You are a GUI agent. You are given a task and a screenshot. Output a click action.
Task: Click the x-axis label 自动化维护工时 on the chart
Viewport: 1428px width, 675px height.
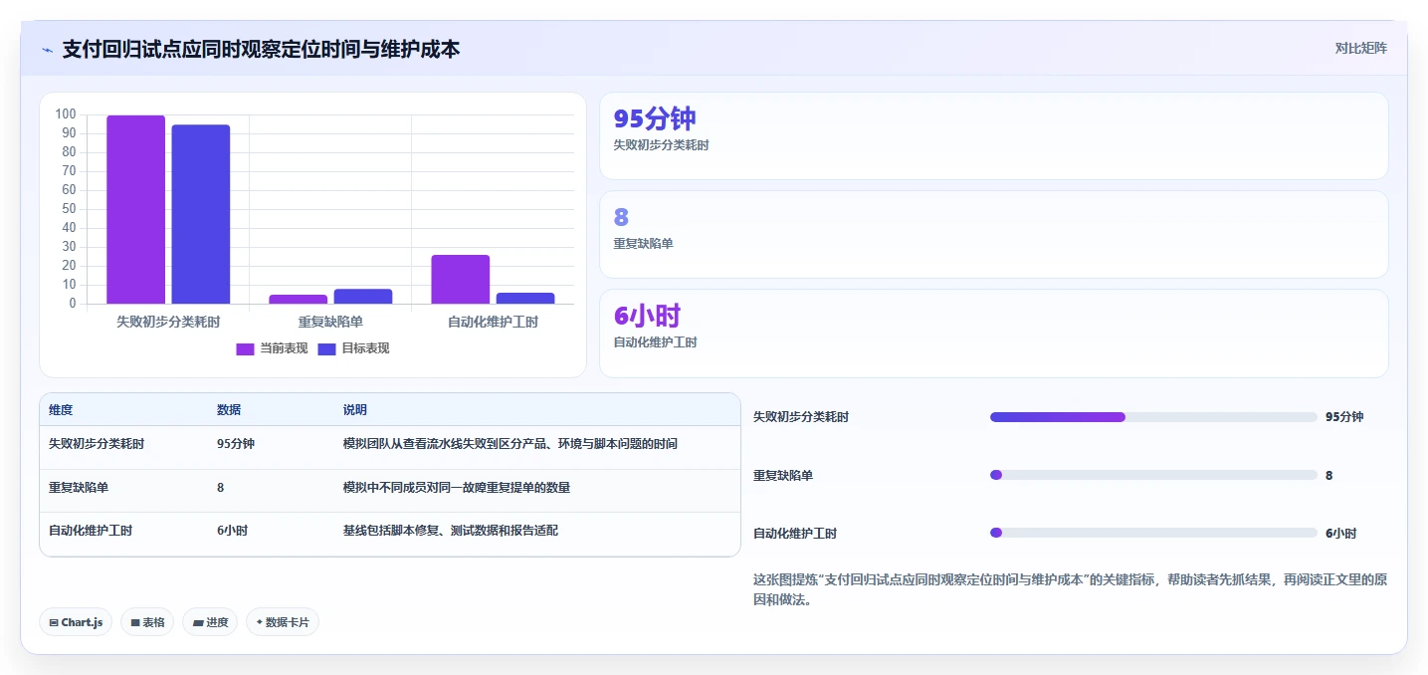coord(493,322)
